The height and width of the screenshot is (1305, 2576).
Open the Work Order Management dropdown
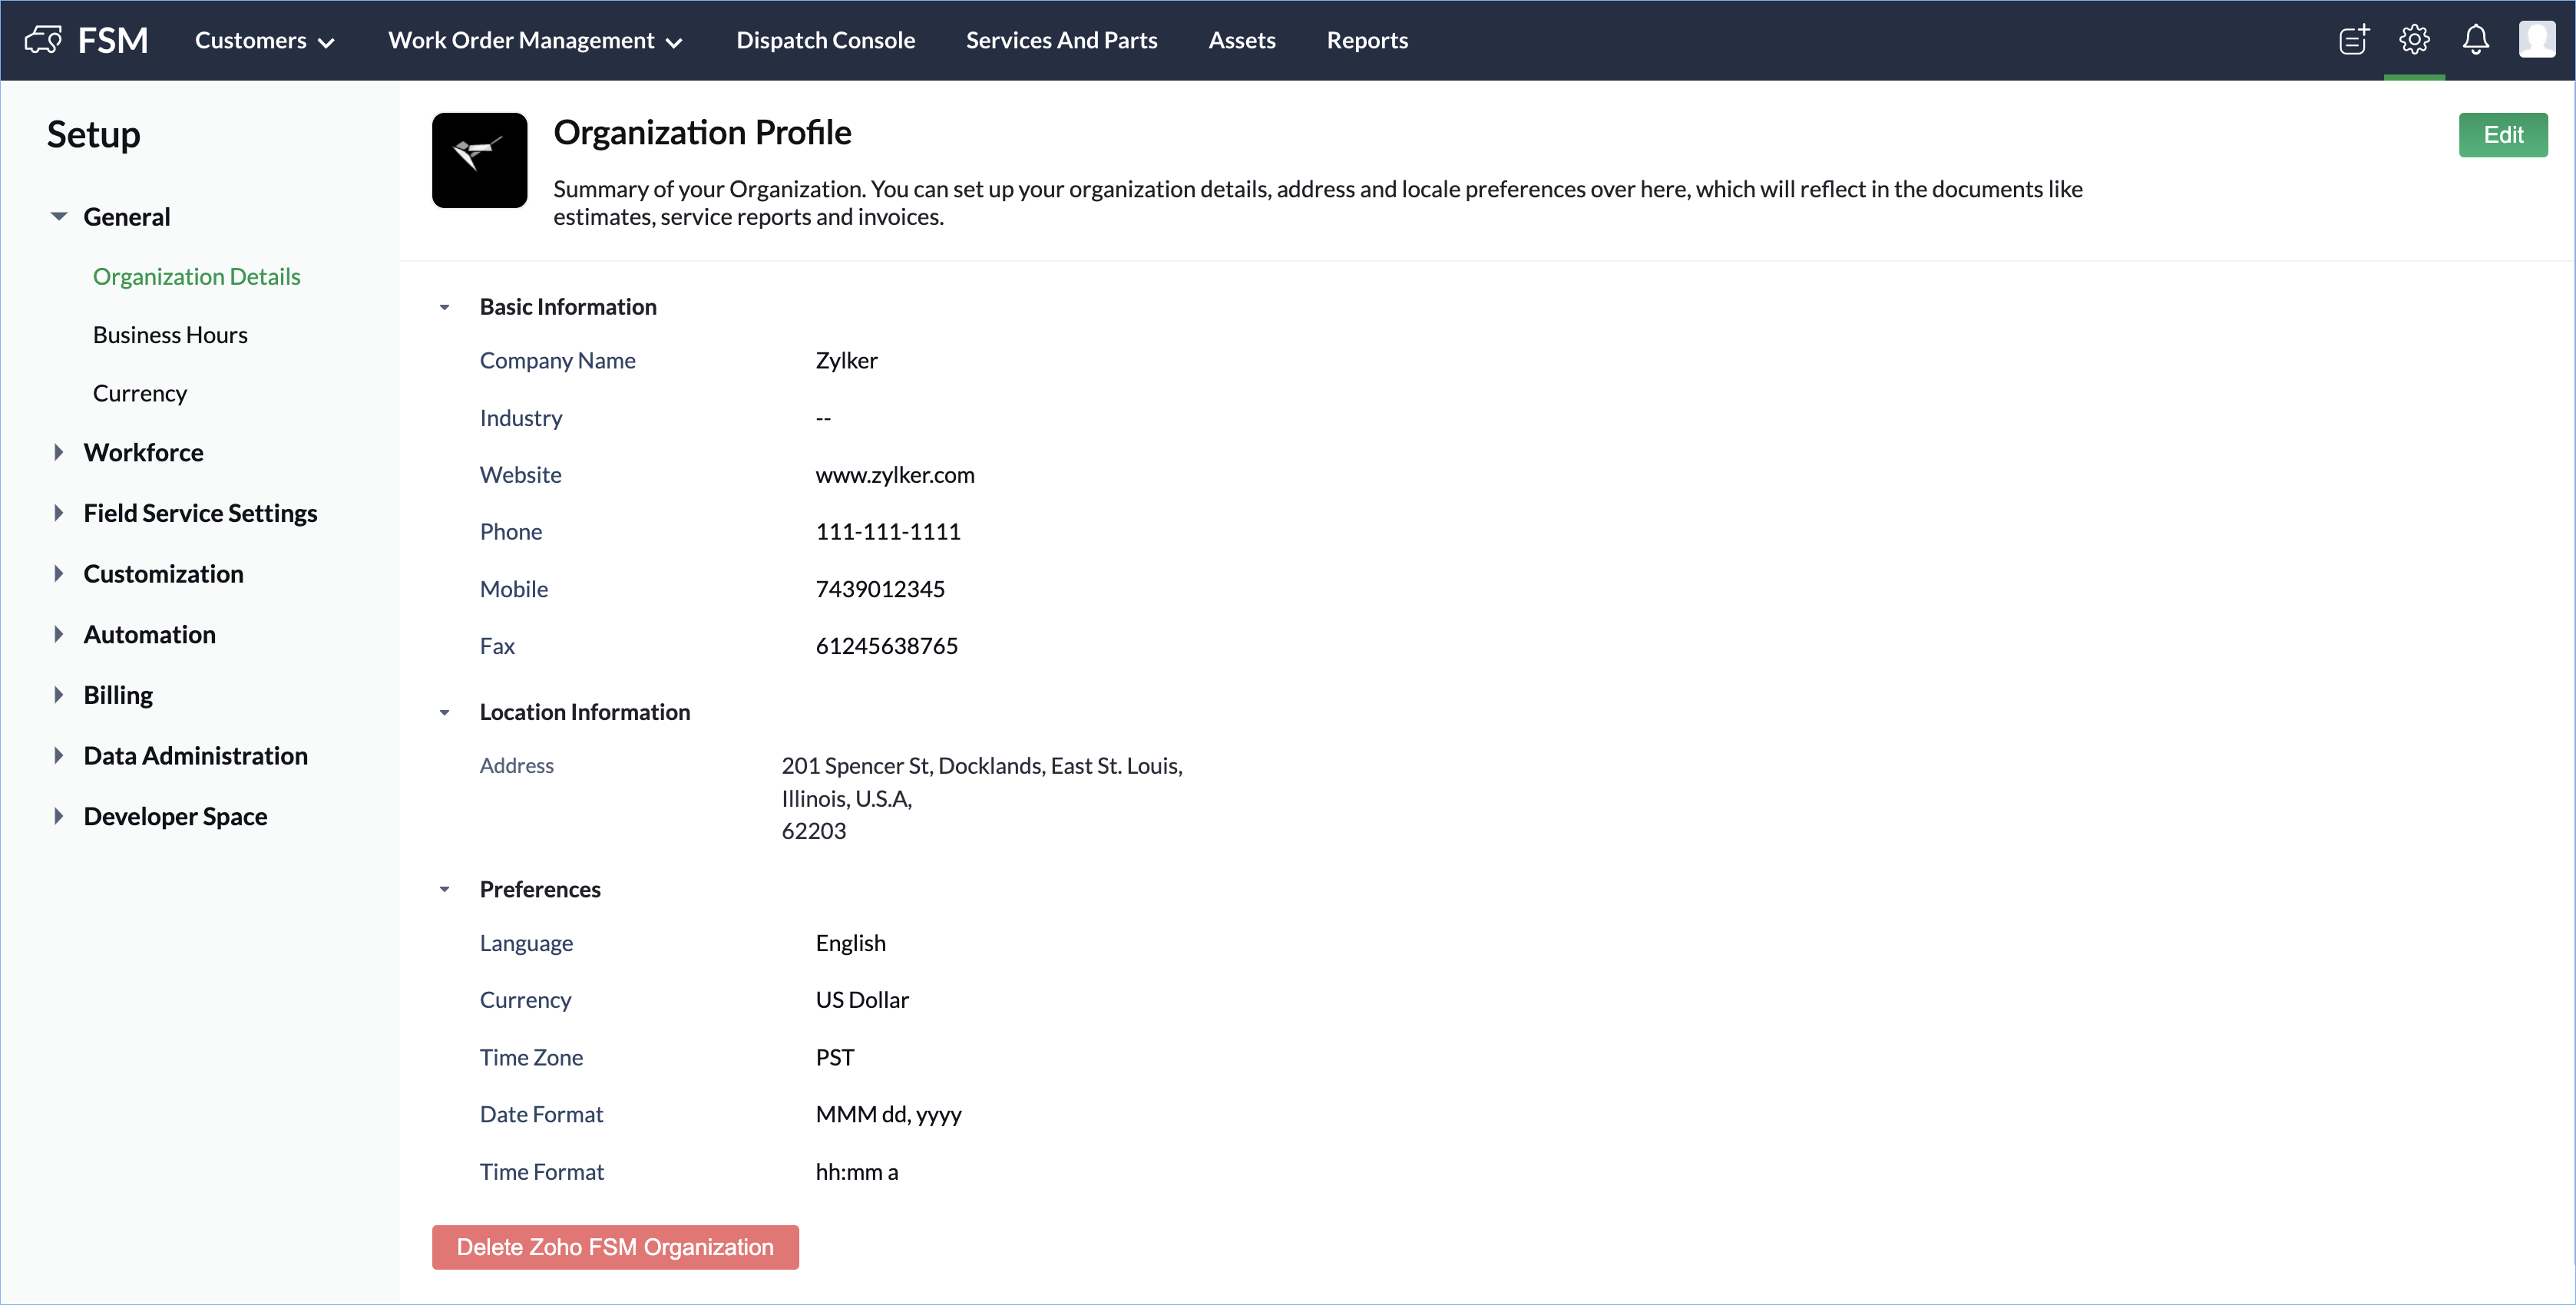point(535,40)
